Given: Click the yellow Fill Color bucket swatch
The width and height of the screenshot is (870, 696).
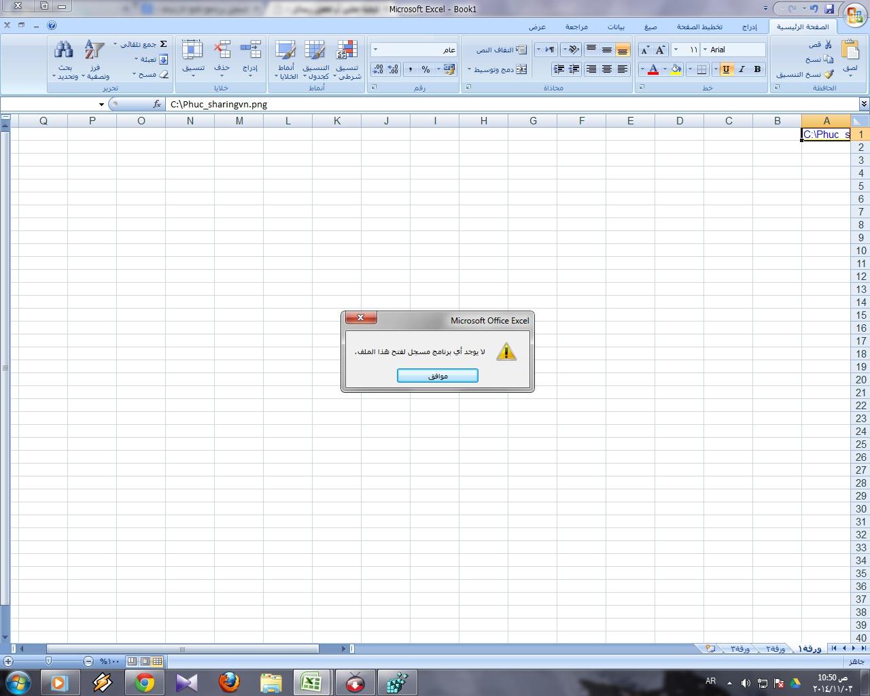Looking at the screenshot, I should pos(676,69).
